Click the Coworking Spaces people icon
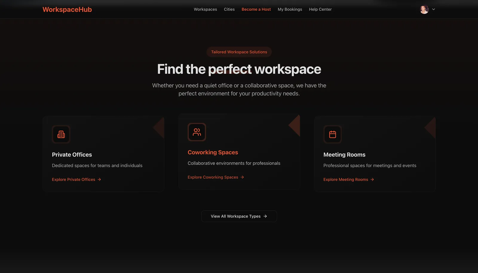The width and height of the screenshot is (478, 273). tap(197, 132)
